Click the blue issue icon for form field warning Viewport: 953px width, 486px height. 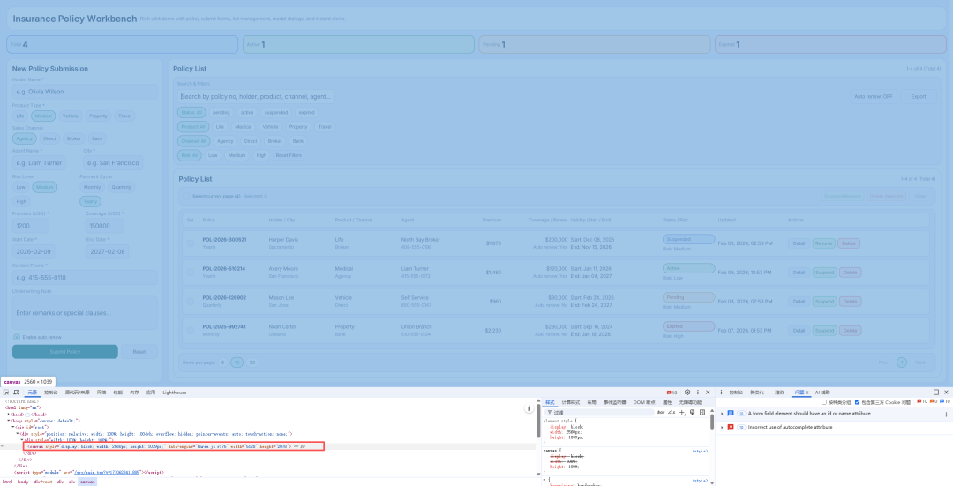731,413
